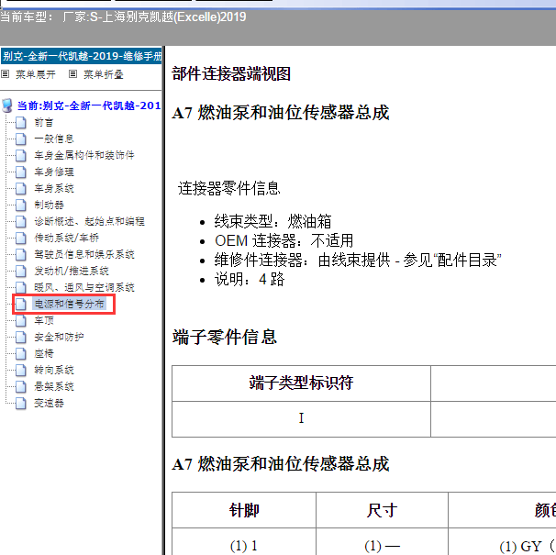Image resolution: width=556 pixels, height=555 pixels.
Task: Open 驾驶员信息和娱乐系统 section
Action: pyautogui.click(x=84, y=254)
